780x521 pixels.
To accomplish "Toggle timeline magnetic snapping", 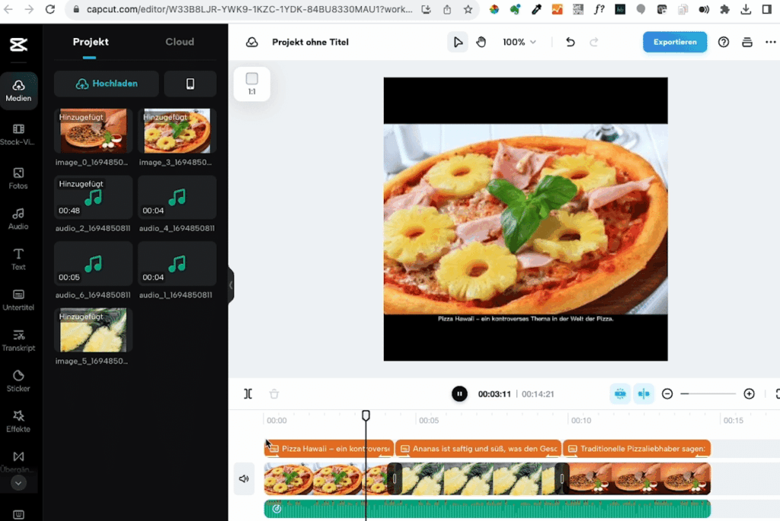I will [x=620, y=394].
